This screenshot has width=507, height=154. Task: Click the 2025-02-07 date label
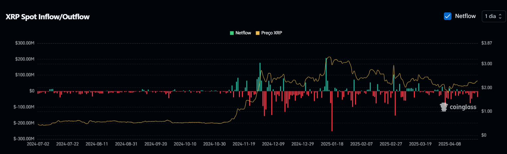tap(361, 144)
